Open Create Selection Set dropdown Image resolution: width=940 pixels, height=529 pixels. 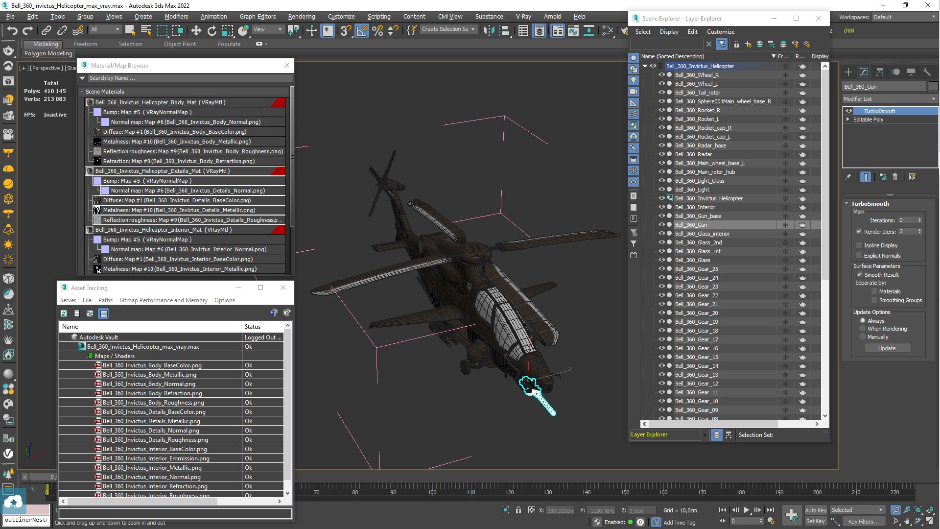(x=448, y=29)
